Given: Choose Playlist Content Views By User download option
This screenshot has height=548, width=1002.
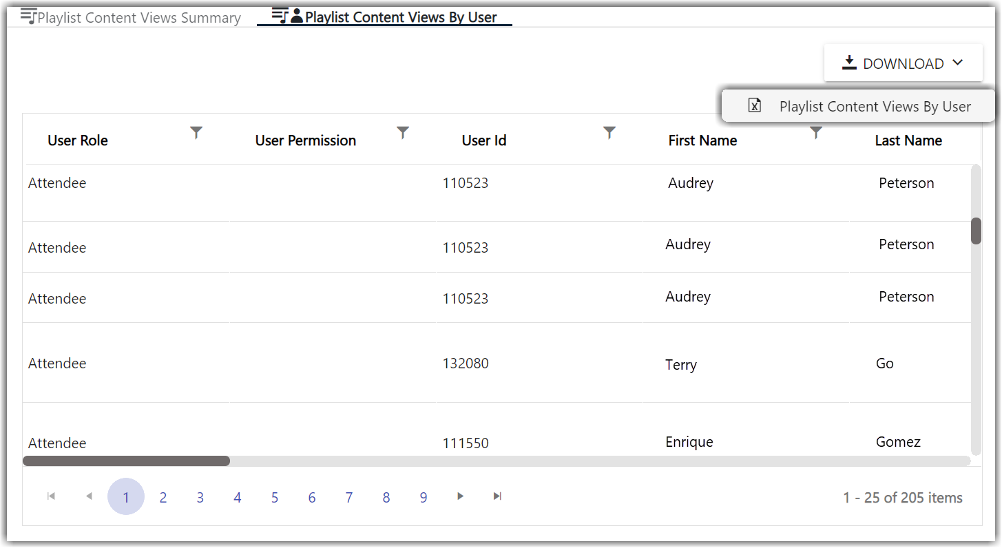Looking at the screenshot, I should 858,106.
